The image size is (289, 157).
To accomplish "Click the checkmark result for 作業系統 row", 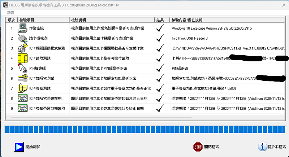I will point(160,28).
